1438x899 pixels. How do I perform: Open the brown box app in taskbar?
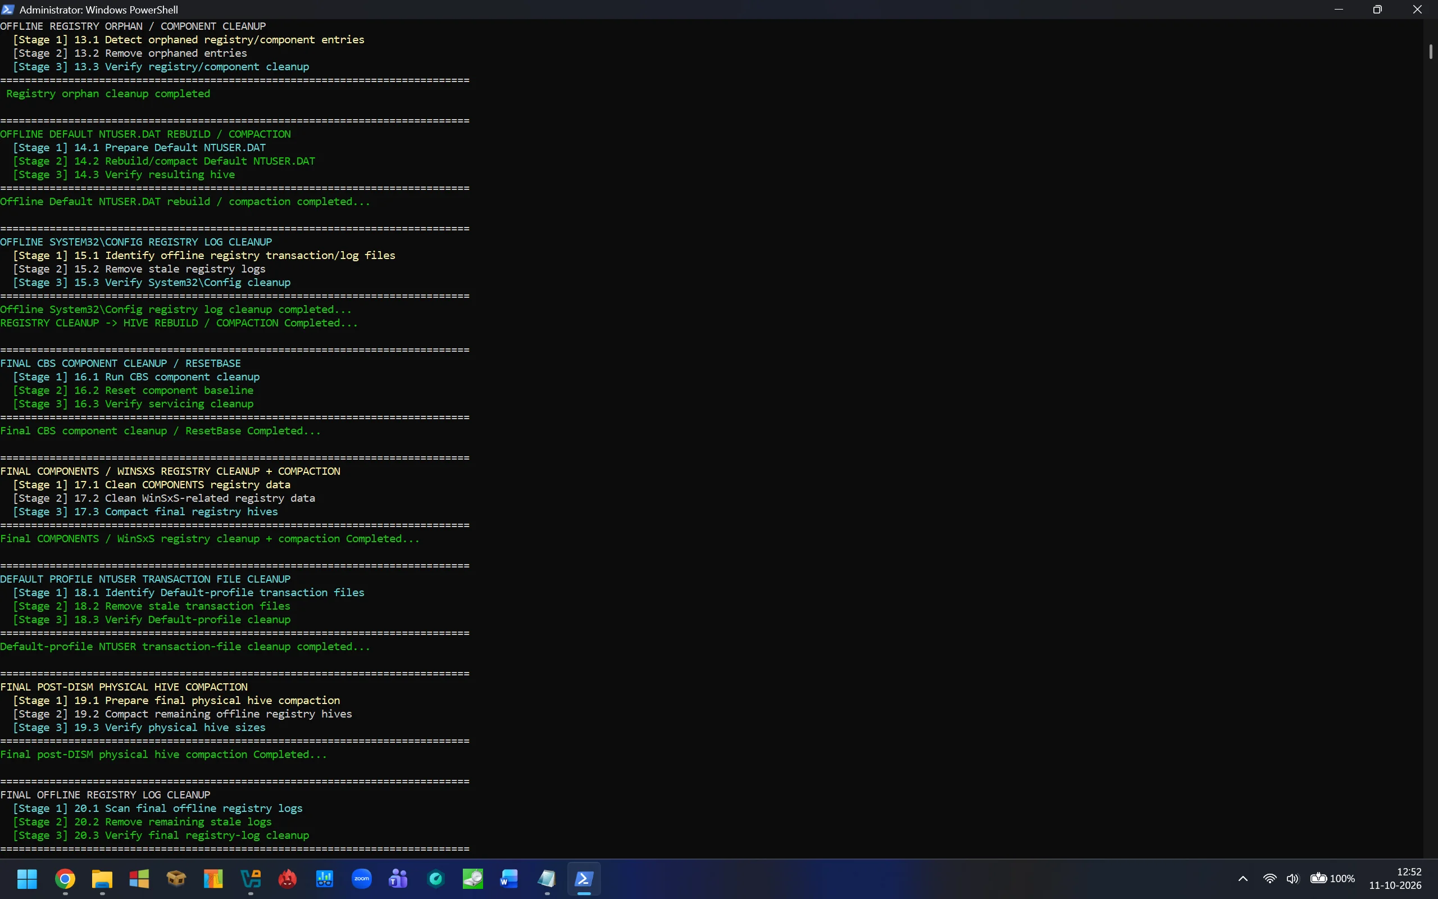(x=176, y=878)
